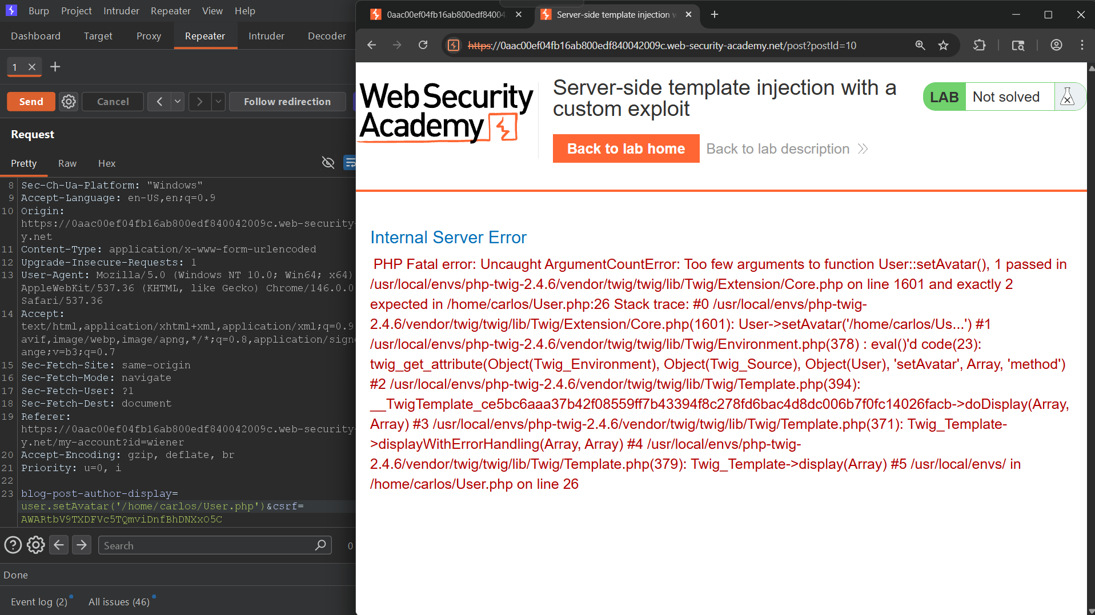Open the View menu

(212, 11)
